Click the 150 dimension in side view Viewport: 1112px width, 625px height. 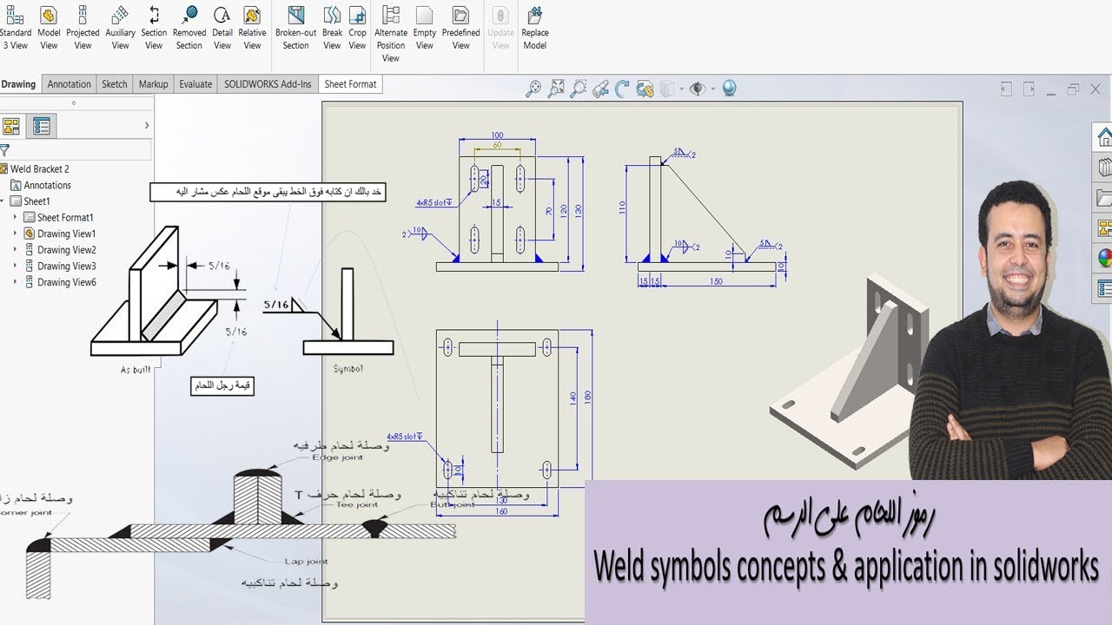717,280
